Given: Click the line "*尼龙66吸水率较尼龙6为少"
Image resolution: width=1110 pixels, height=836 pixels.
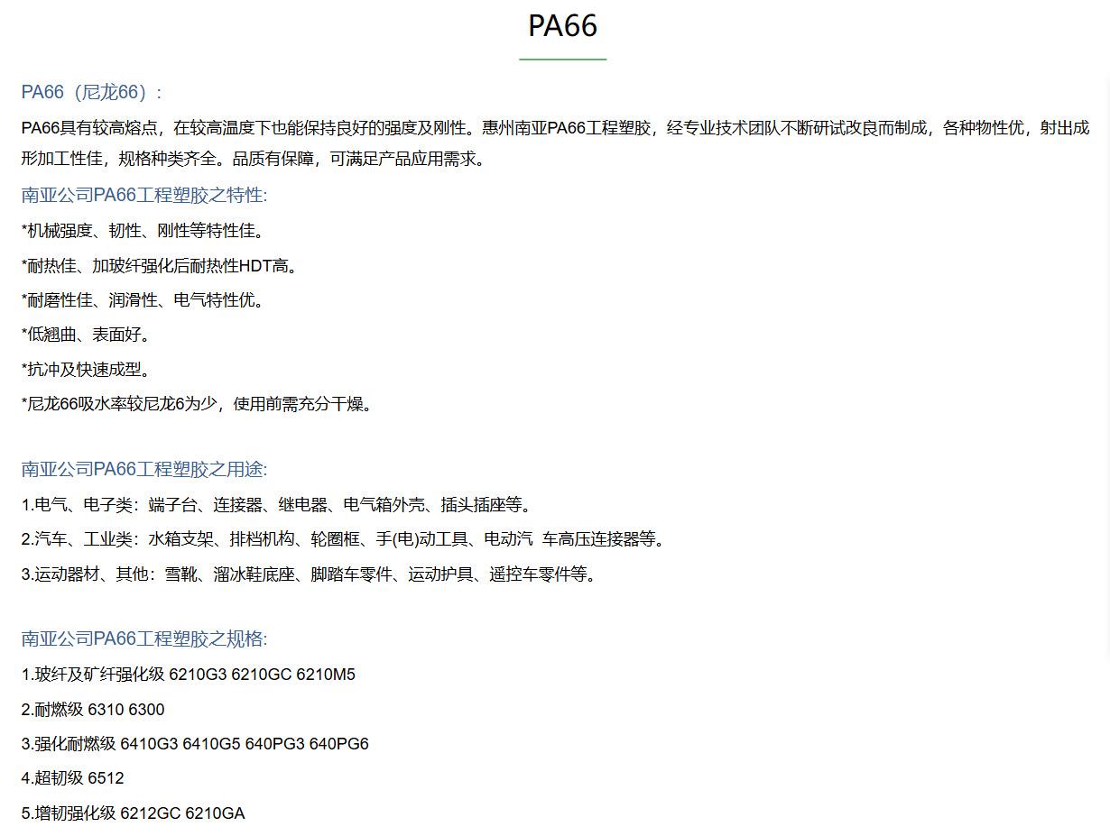Looking at the screenshot, I should [x=199, y=403].
